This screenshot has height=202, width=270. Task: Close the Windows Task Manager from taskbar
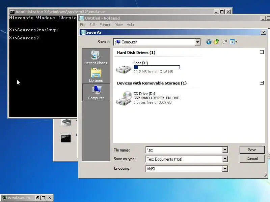[x=50, y=198]
